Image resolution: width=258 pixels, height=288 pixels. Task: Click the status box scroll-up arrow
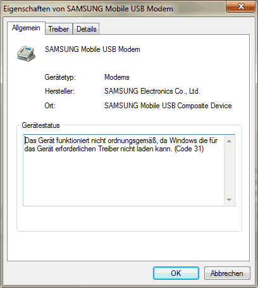coord(229,141)
